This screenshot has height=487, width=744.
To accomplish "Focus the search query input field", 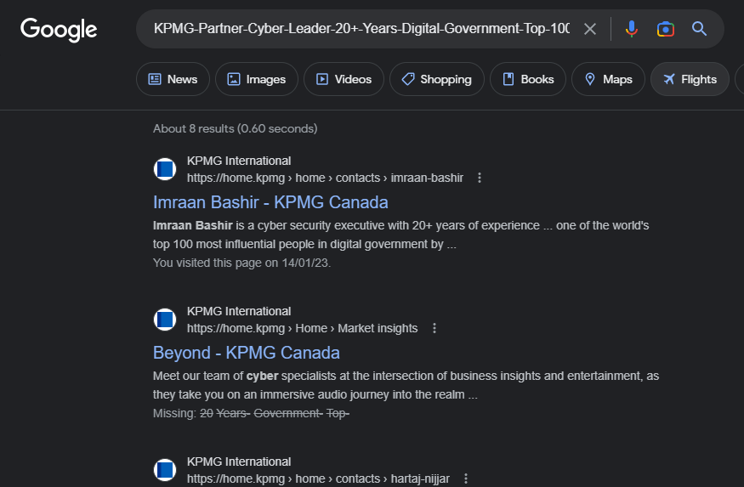I will (x=361, y=29).
